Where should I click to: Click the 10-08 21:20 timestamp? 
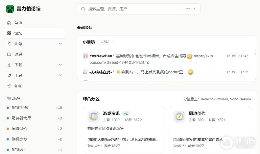point(237,72)
